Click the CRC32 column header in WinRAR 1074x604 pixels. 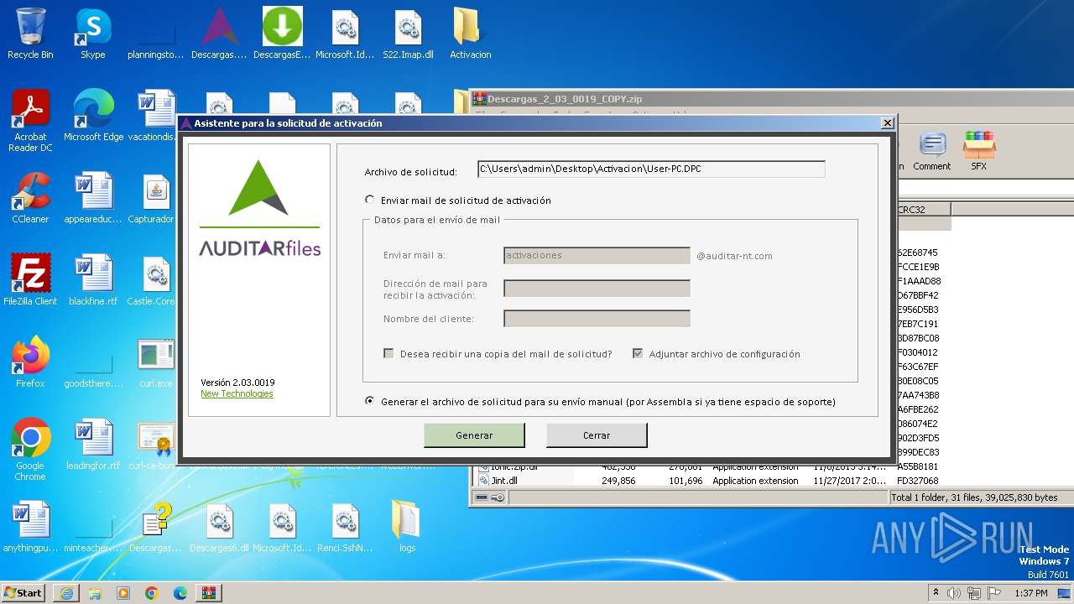click(922, 209)
